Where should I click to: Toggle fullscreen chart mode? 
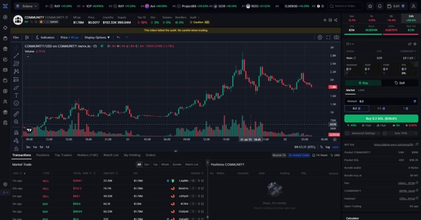click(328, 37)
